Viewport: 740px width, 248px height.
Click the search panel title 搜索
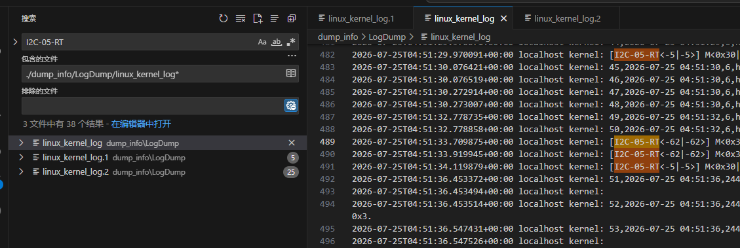click(28, 18)
